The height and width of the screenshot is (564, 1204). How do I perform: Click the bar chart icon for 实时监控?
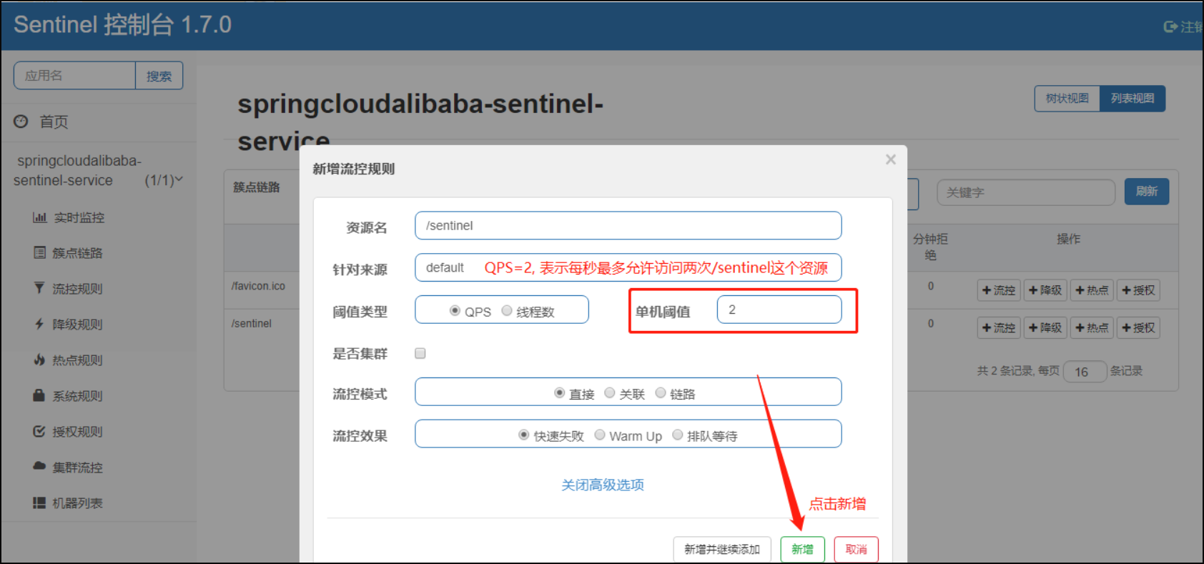coord(39,217)
